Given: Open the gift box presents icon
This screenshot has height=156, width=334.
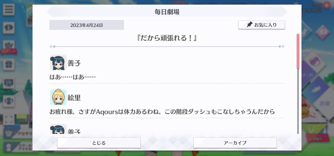Looking at the screenshot, I should tap(9, 65).
